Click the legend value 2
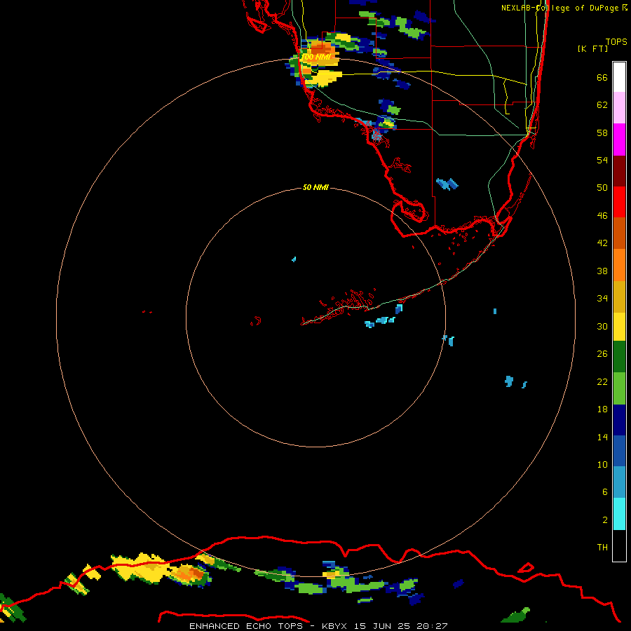The height and width of the screenshot is (631, 631). 605,520
